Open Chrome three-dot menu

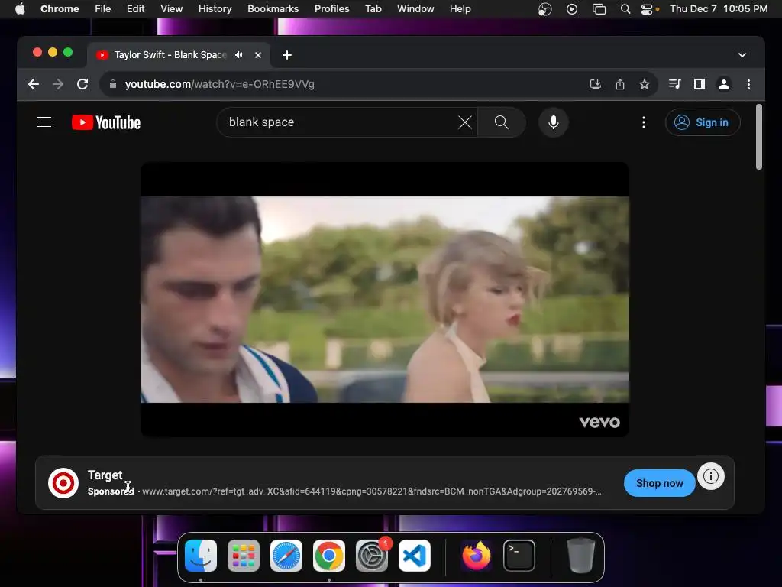[748, 84]
